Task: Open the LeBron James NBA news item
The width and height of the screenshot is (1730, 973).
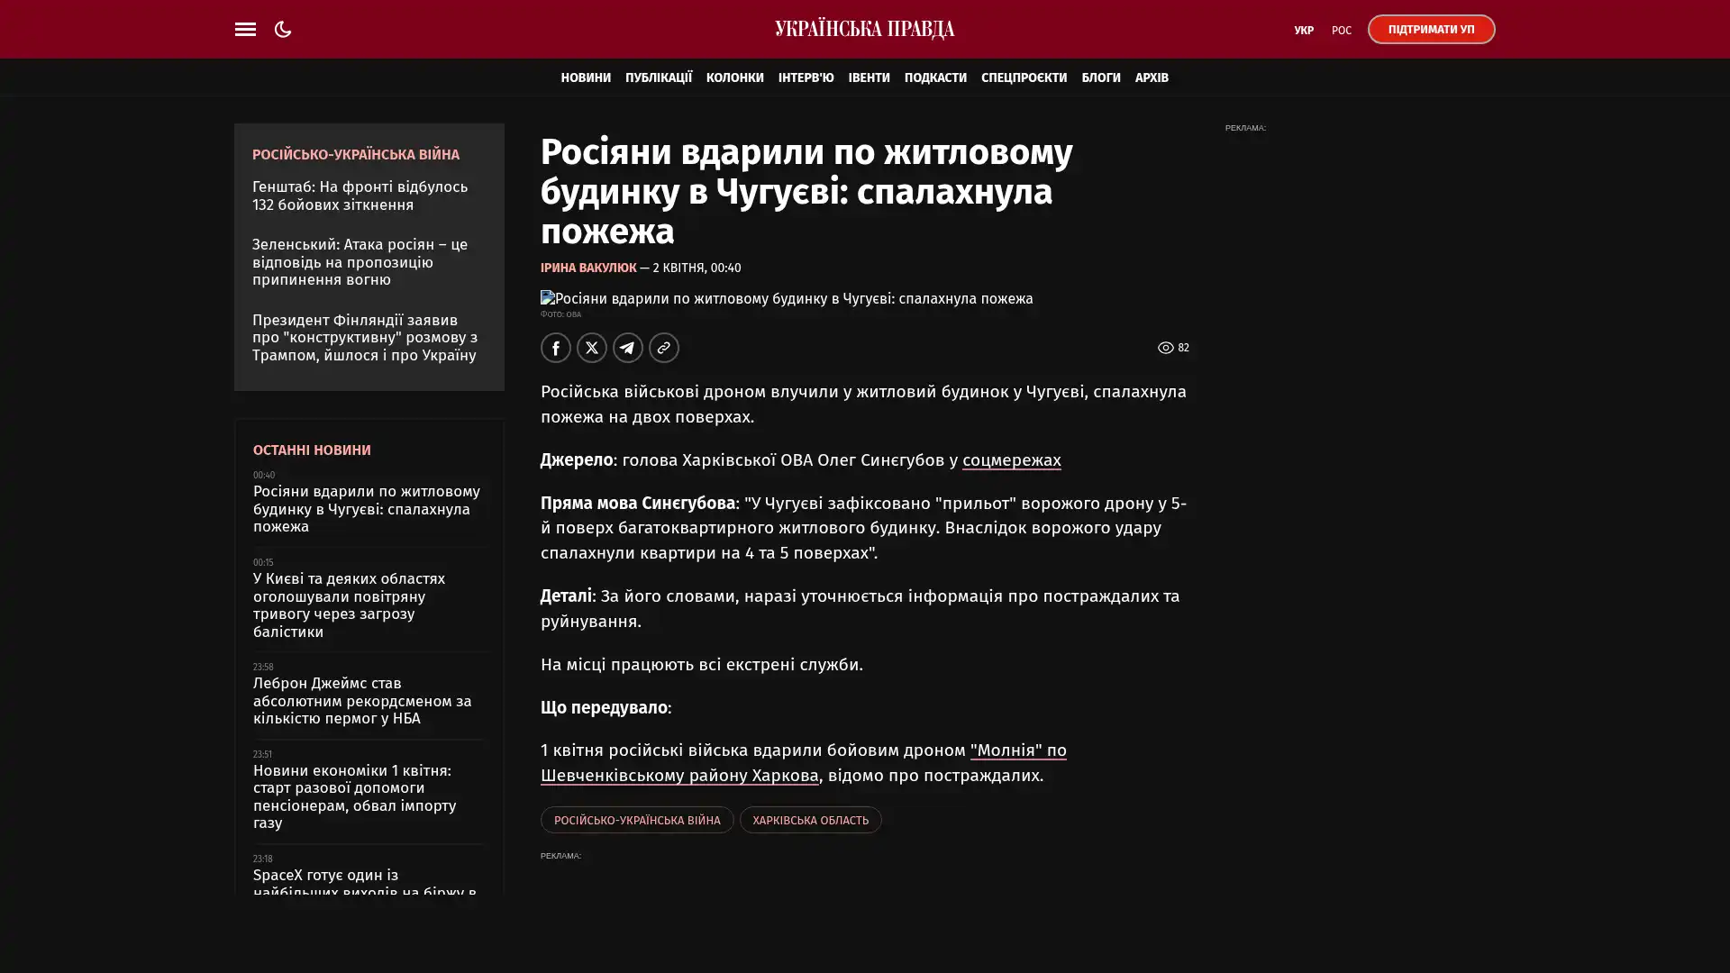Action: click(x=361, y=701)
